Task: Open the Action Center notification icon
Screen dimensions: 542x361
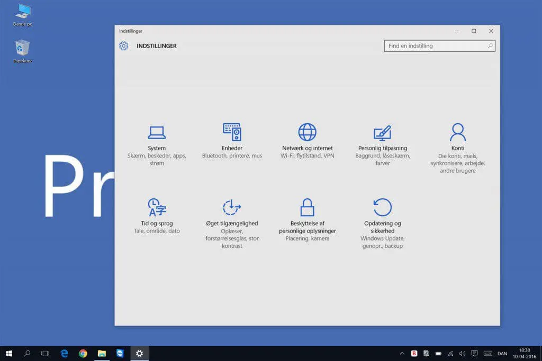Action: (474, 353)
